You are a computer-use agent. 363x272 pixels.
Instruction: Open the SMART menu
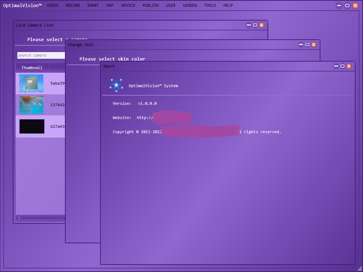pos(93,5)
